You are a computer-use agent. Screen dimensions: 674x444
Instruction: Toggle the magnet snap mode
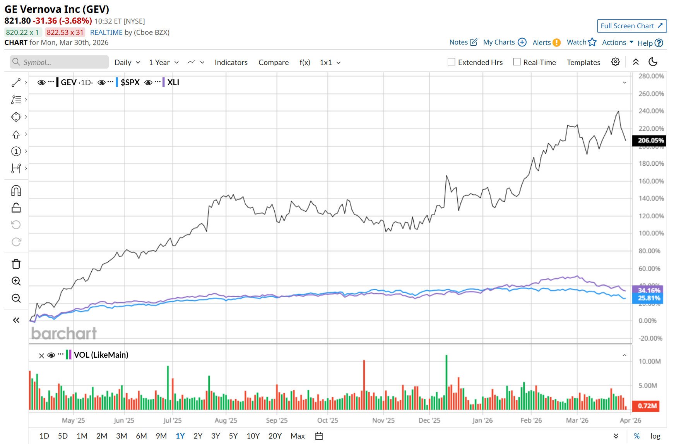(x=16, y=190)
